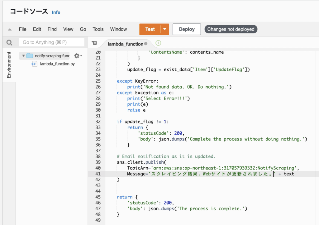This screenshot has width=319, height=225.
Task: Toggle the Environment side panel
Action: click(9, 65)
